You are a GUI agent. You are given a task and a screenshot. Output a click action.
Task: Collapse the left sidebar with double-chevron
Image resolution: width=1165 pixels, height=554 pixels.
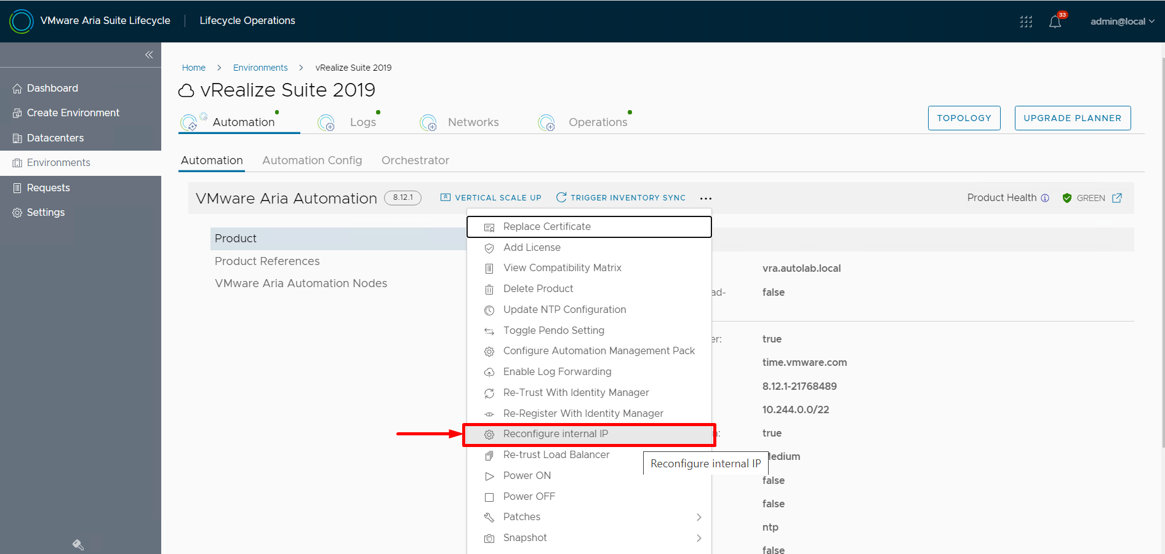(149, 55)
